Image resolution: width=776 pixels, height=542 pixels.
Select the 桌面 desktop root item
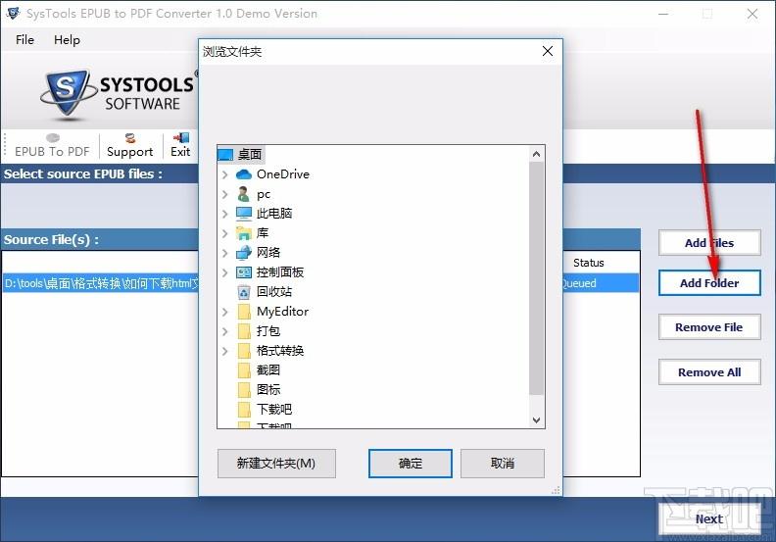coord(241,155)
